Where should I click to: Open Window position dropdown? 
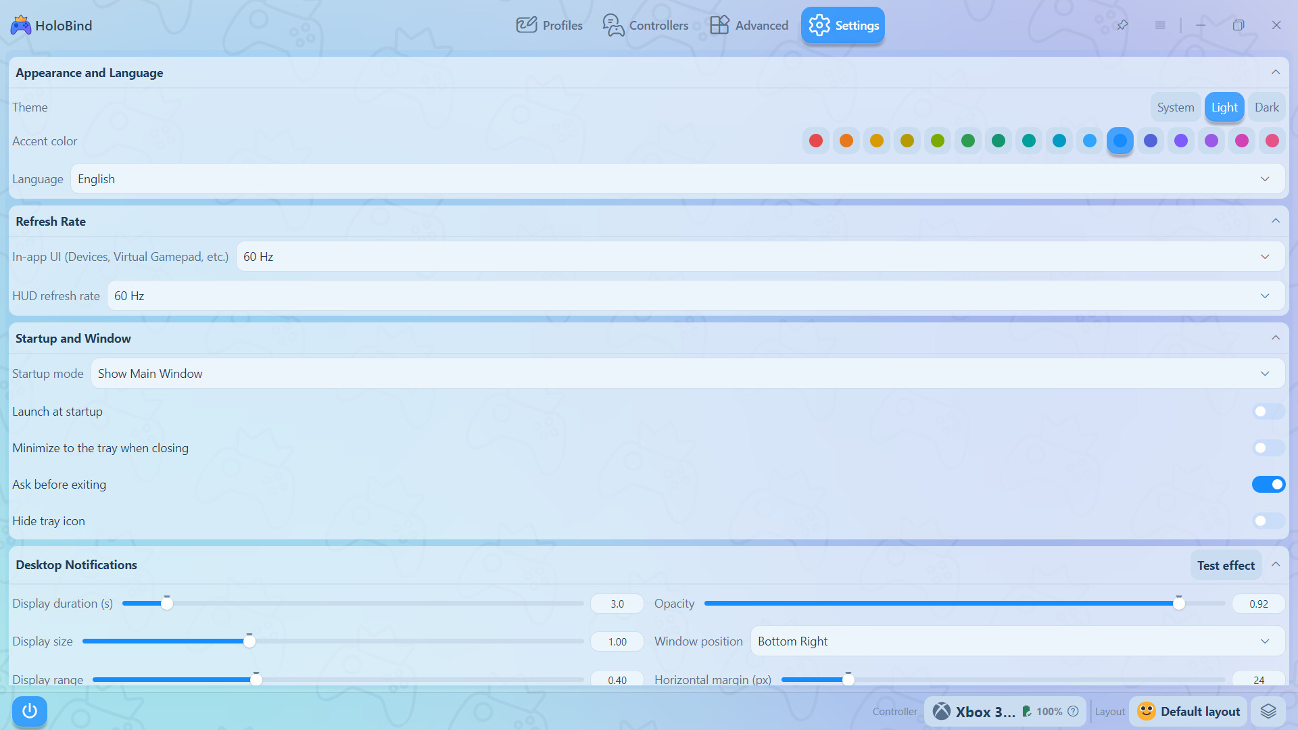(x=1017, y=641)
